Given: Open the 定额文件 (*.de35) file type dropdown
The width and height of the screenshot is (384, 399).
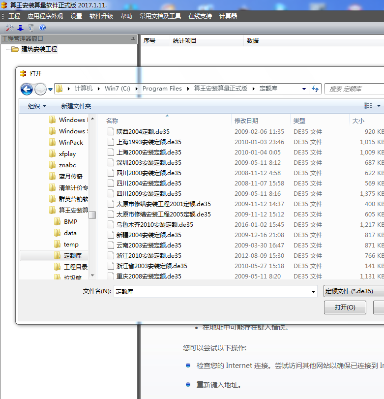Looking at the screenshot, I should click(x=354, y=291).
